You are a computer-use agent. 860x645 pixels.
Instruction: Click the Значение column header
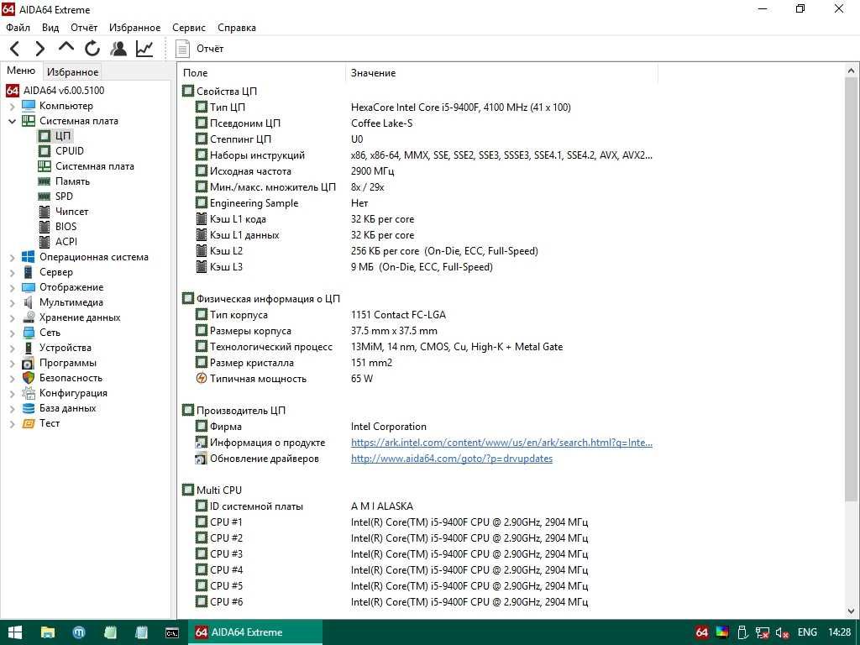tap(501, 73)
